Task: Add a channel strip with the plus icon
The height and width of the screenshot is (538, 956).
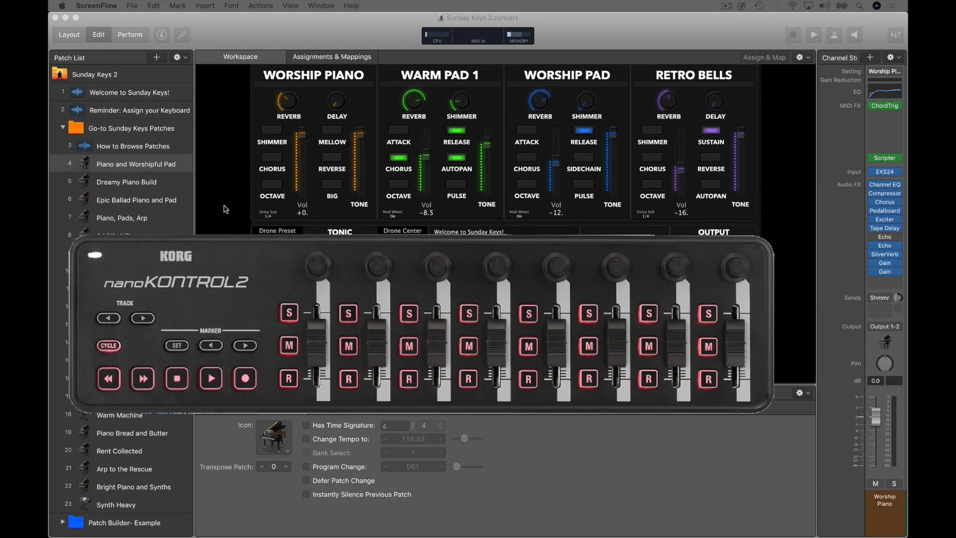Action: [870, 57]
